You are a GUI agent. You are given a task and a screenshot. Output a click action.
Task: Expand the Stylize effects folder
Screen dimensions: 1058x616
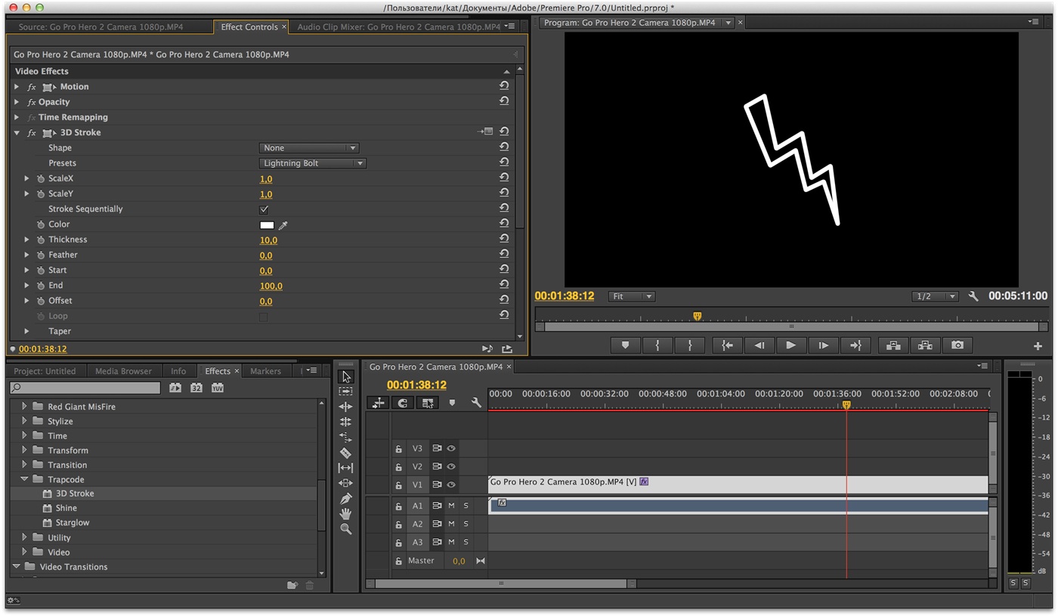click(24, 421)
